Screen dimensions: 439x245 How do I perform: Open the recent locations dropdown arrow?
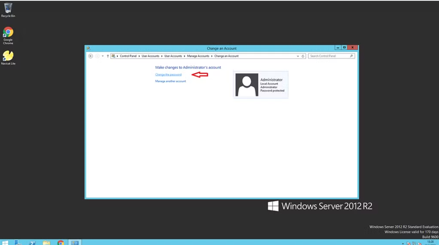[x=103, y=56]
